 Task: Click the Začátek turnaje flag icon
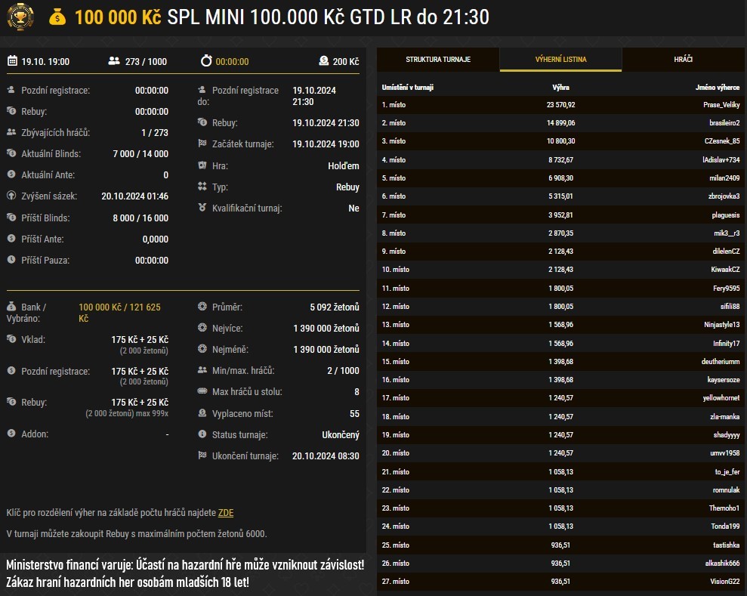point(202,143)
